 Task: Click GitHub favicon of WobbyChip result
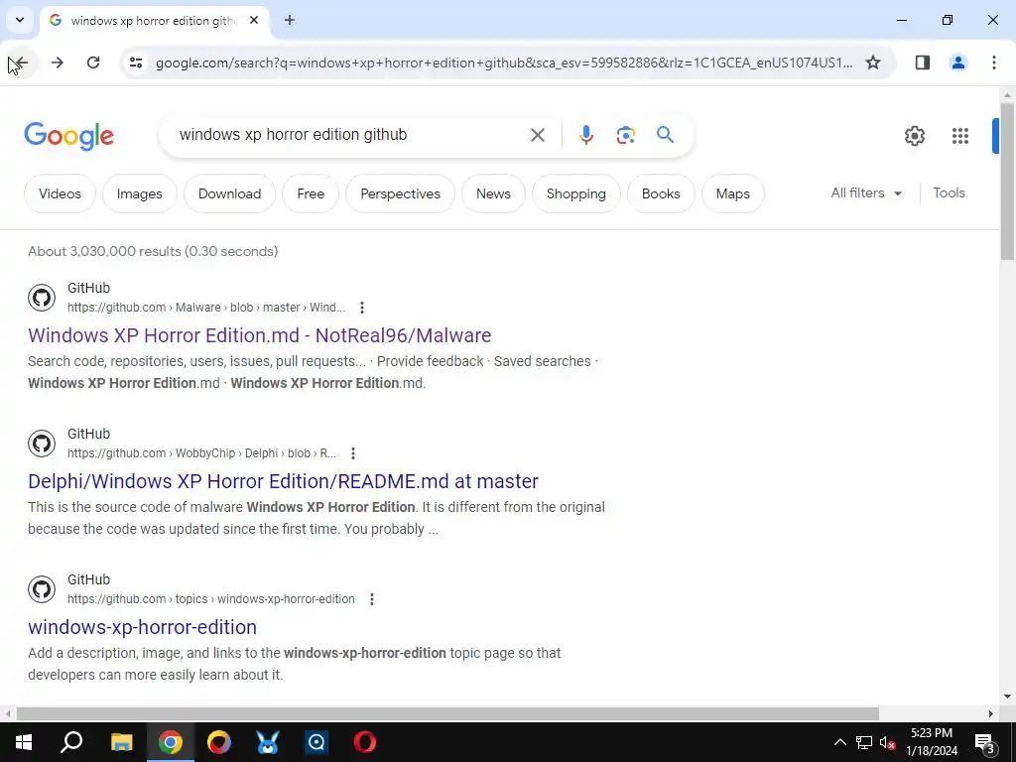pos(42,444)
